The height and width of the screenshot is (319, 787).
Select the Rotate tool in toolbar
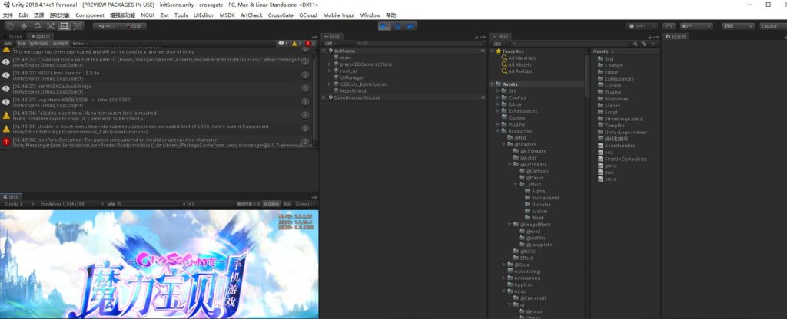pos(37,26)
